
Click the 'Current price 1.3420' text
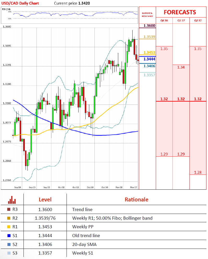pyautogui.click(x=72, y=3)
